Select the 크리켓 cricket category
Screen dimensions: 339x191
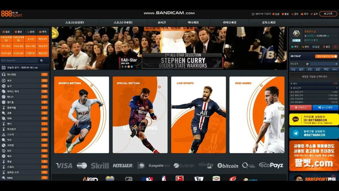(x=25, y=145)
